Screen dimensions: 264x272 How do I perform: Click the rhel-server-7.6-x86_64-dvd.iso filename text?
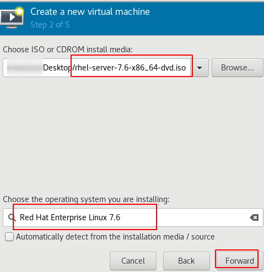129,68
